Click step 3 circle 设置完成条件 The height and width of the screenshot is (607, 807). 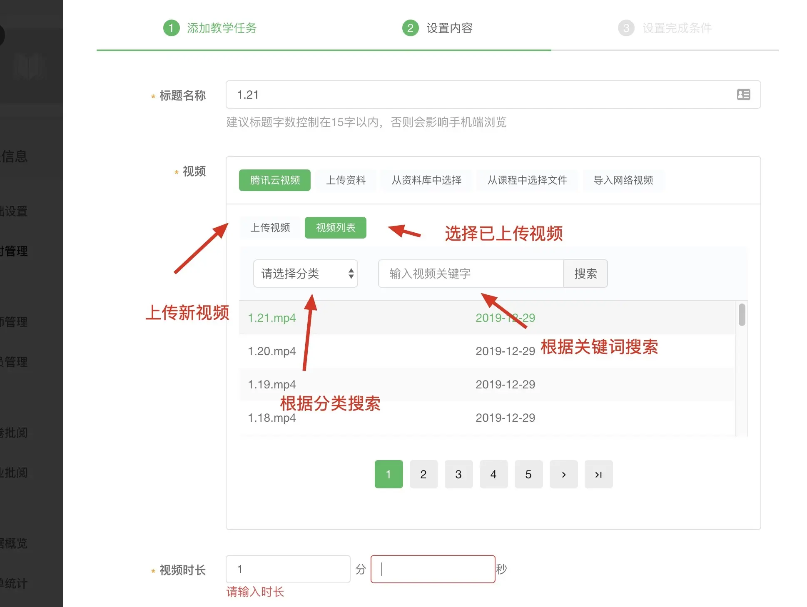pyautogui.click(x=626, y=28)
